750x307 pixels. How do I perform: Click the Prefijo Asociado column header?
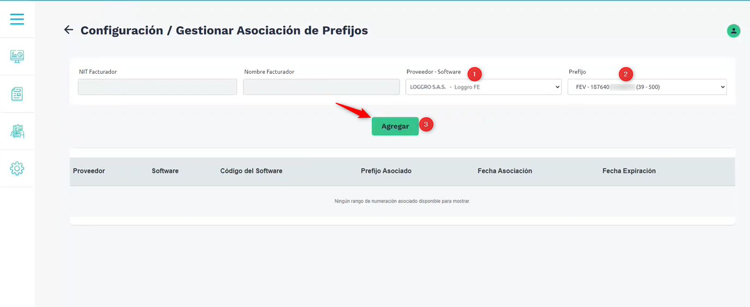tap(386, 171)
